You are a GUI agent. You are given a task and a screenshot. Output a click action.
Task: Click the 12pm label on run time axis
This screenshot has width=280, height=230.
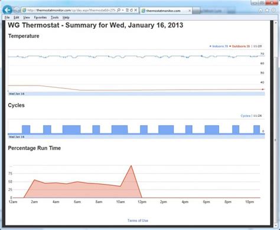tap(142, 202)
